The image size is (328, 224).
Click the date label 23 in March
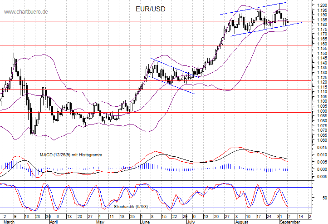point(38,216)
